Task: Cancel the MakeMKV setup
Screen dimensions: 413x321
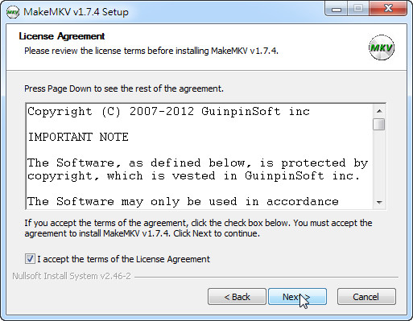Action: click(366, 297)
